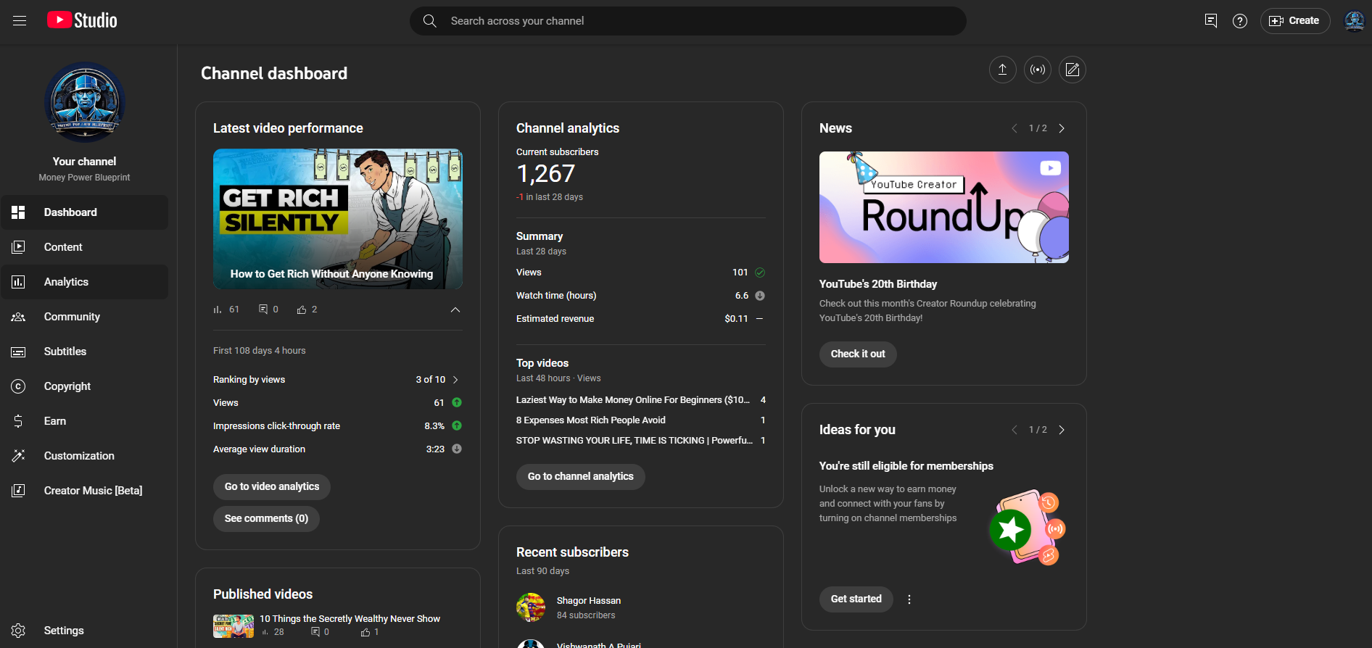Click the Views 101 summary row
The width and height of the screenshot is (1372, 648).
[x=641, y=273]
